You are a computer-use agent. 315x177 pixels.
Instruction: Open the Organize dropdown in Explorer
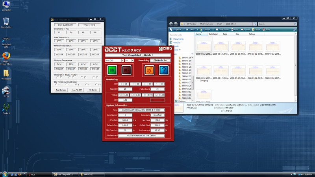177,29
